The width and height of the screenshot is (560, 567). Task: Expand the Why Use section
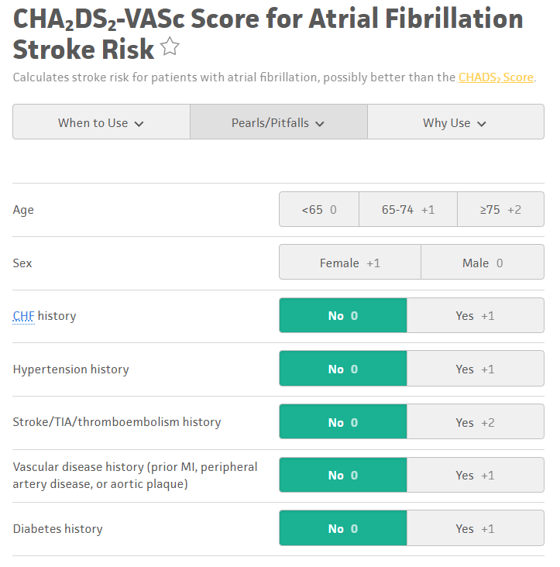point(455,122)
